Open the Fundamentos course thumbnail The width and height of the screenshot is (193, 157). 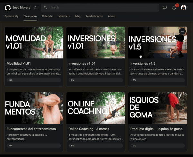pyautogui.click(x=34, y=108)
